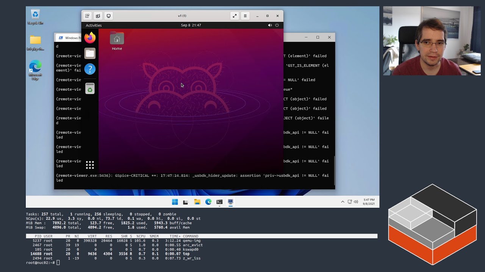This screenshot has width=485, height=272.
Task: Click the display monitor toolbar icon
Action: (x=109, y=16)
